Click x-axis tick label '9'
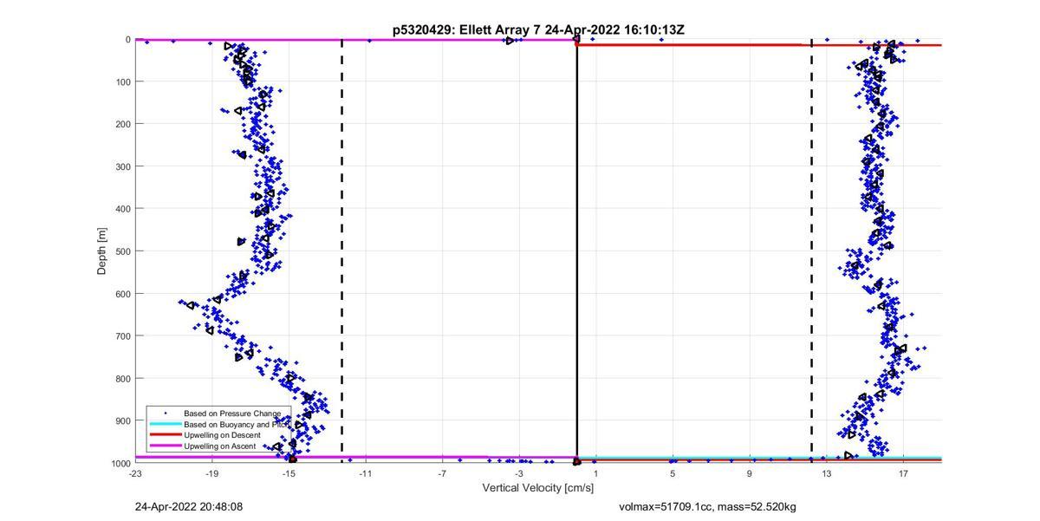Screen dimensions: 1040x521 pos(750,473)
